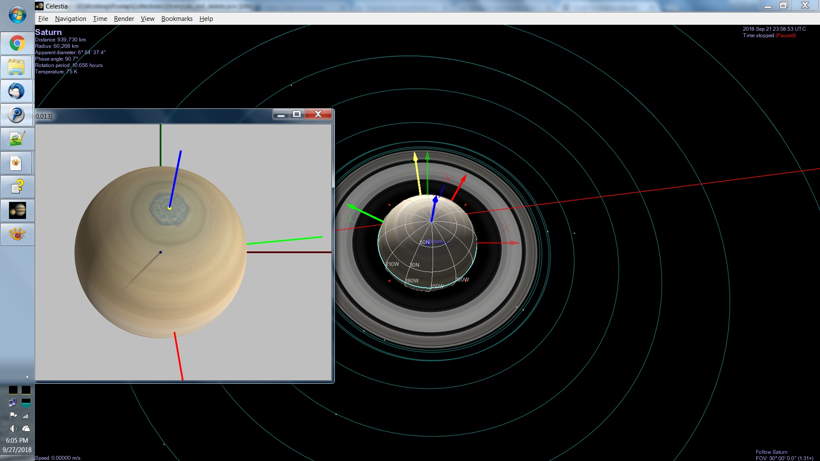This screenshot has height=461, width=820.
Task: Click the yellow arrowhead above Saturn
Action: click(415, 156)
